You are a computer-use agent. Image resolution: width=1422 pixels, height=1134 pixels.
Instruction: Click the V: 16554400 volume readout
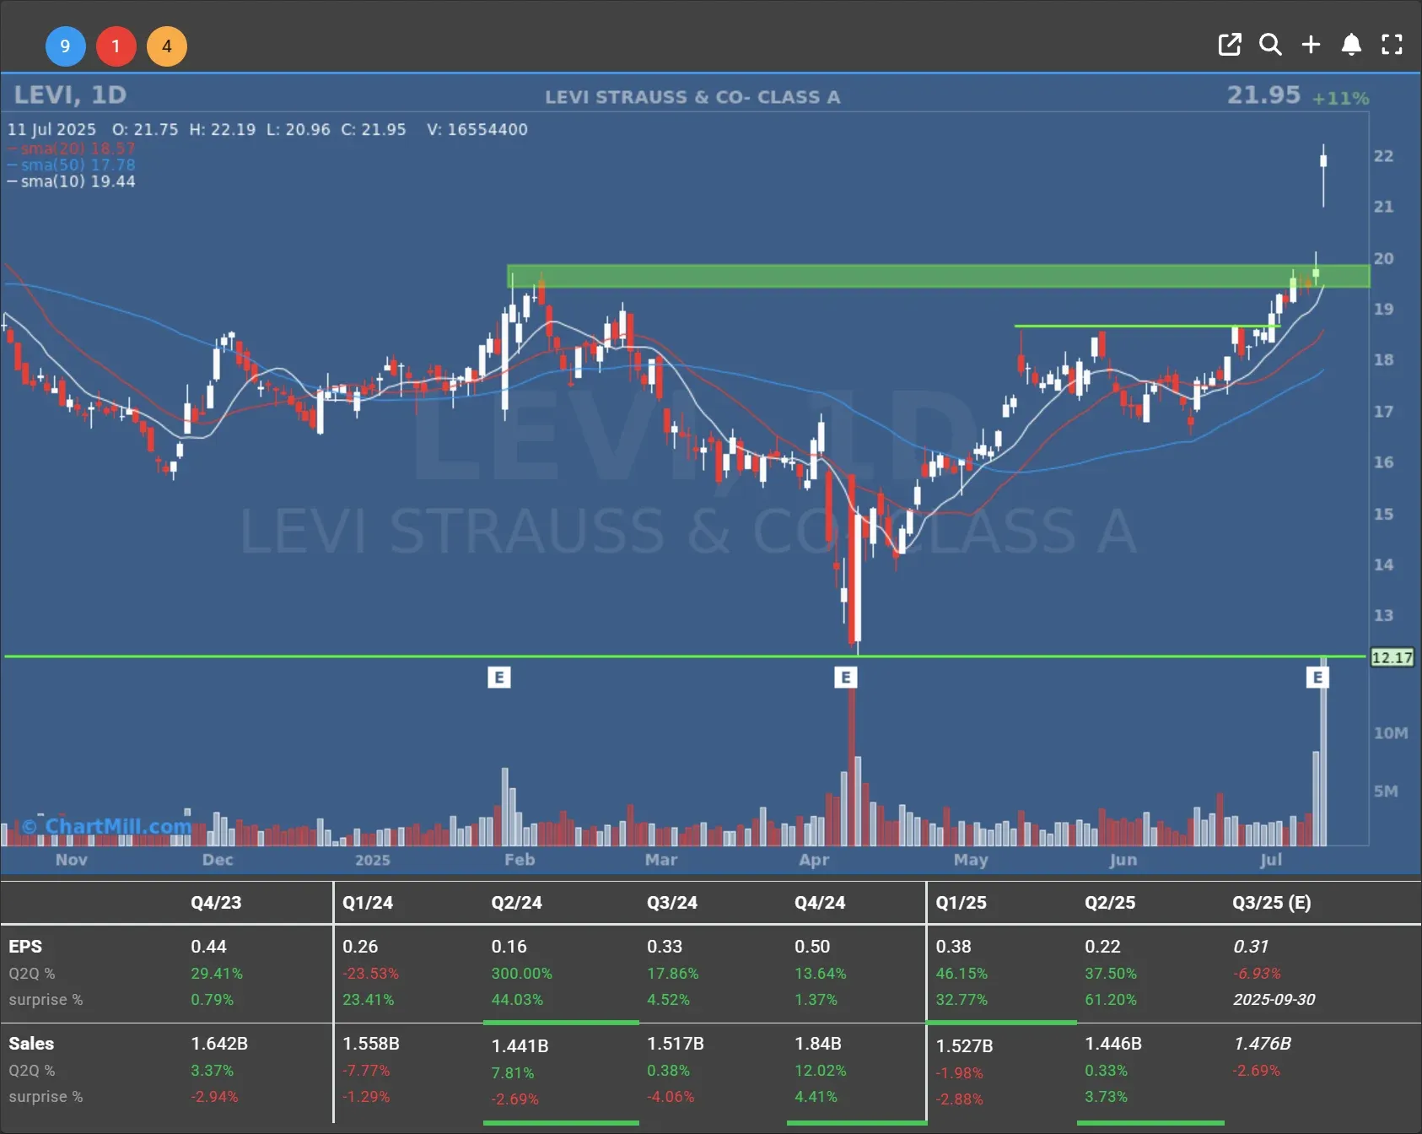coord(477,129)
